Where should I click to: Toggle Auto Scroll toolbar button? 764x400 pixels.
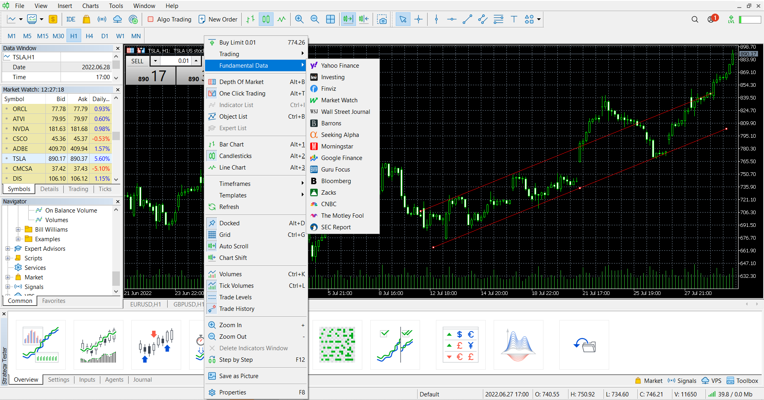(348, 19)
